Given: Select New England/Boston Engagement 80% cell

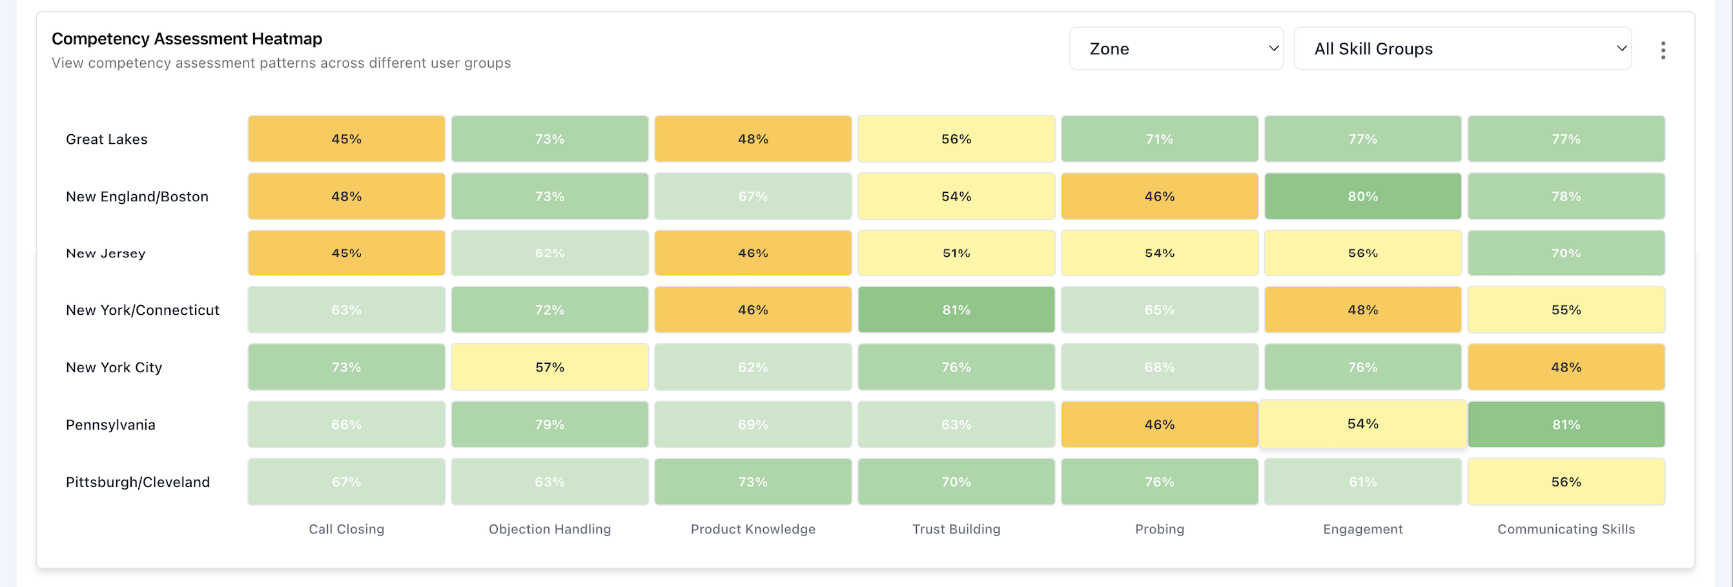Looking at the screenshot, I should [x=1362, y=196].
